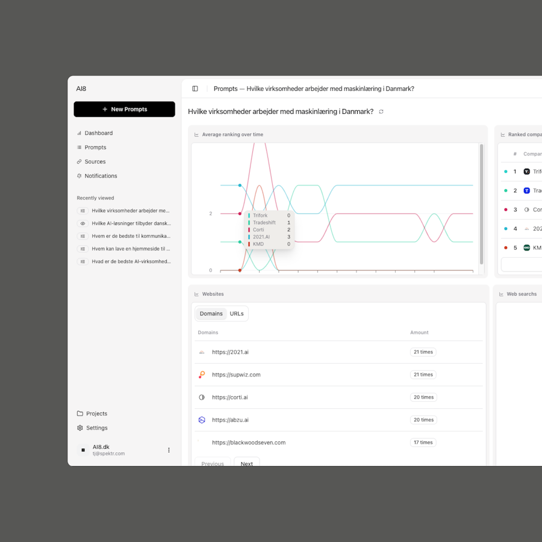The height and width of the screenshot is (542, 542).
Task: Click Next pagination button
Action: coord(247,464)
